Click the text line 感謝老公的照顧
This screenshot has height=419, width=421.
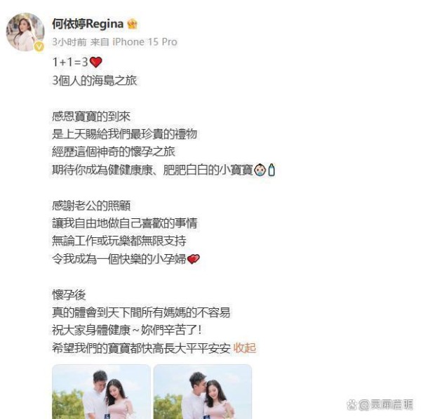(91, 206)
